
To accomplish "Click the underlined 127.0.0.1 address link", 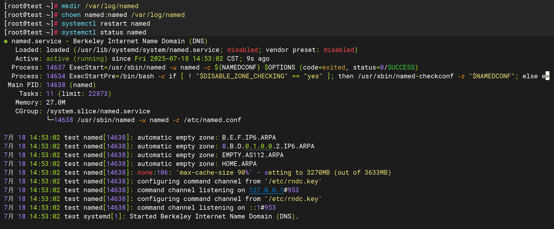I will point(266,190).
